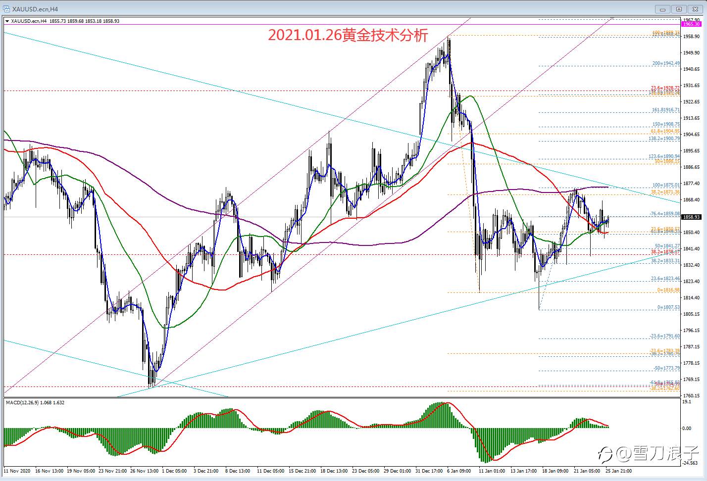Click the 1949.90 price scale value
This screenshot has width=707, height=481.
pyautogui.click(x=691, y=52)
